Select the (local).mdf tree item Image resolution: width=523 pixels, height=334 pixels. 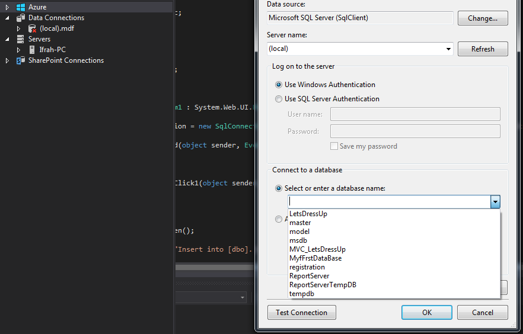[x=57, y=28]
